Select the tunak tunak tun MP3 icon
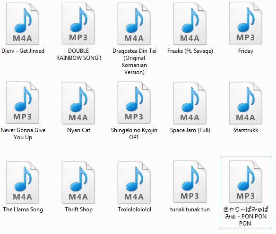Viewport: 276px width, 234px height. pyautogui.click(x=190, y=182)
